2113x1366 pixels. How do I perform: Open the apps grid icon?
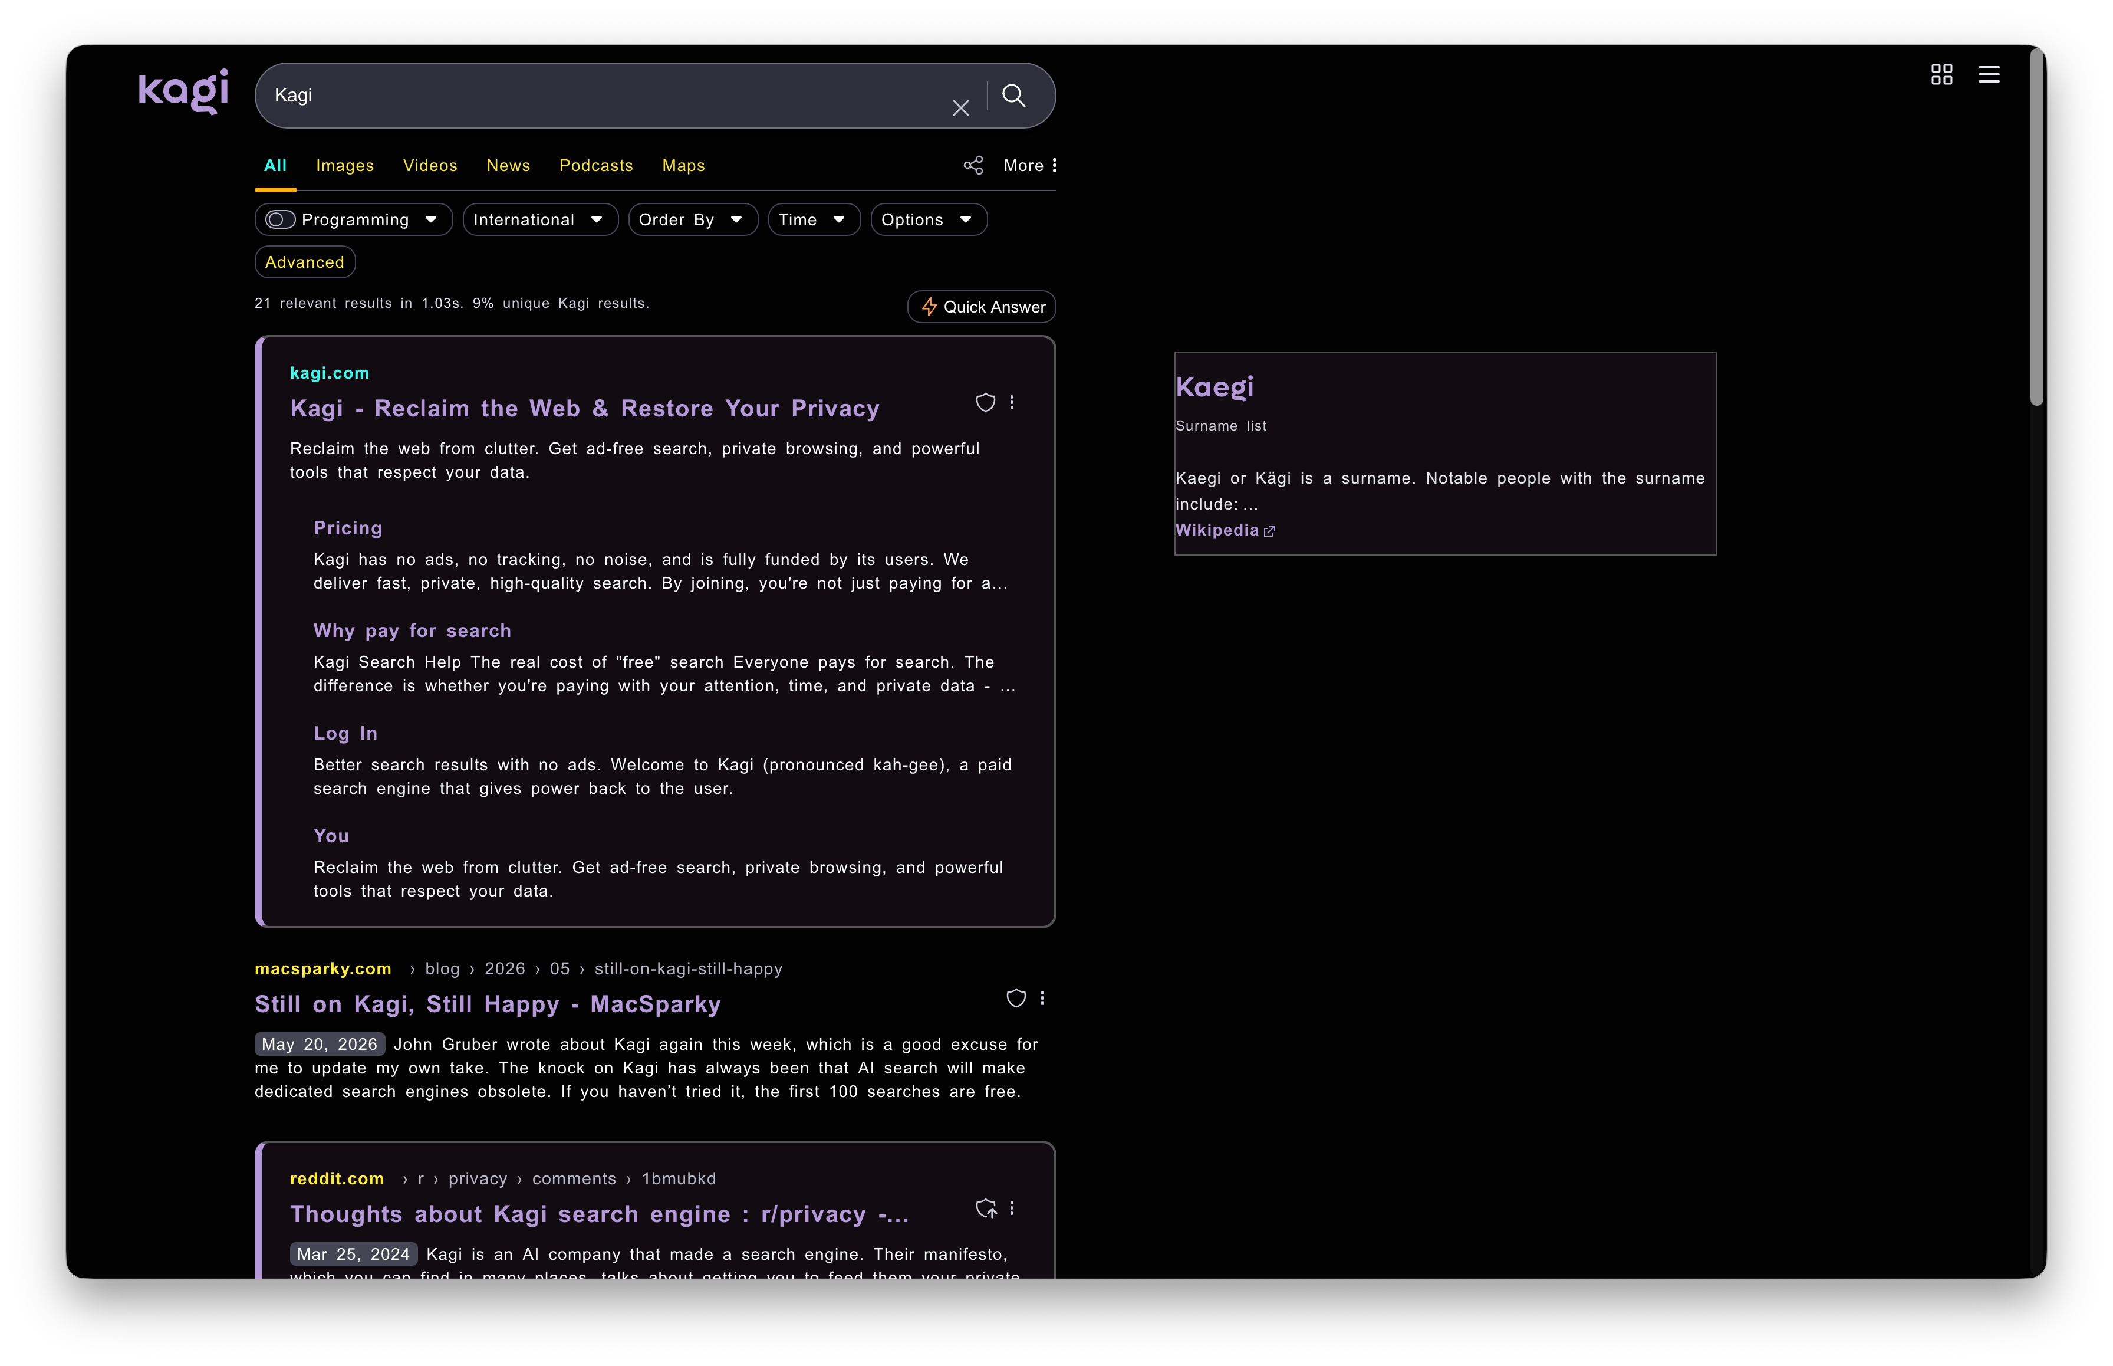tap(1941, 74)
